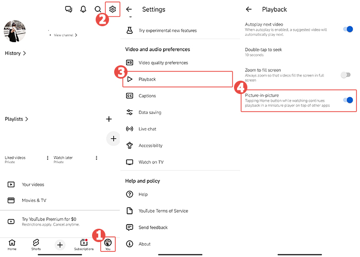Viewport: 360px width, 257px height.
Task: Tap the experimental features flask icon
Action: pos(130,30)
